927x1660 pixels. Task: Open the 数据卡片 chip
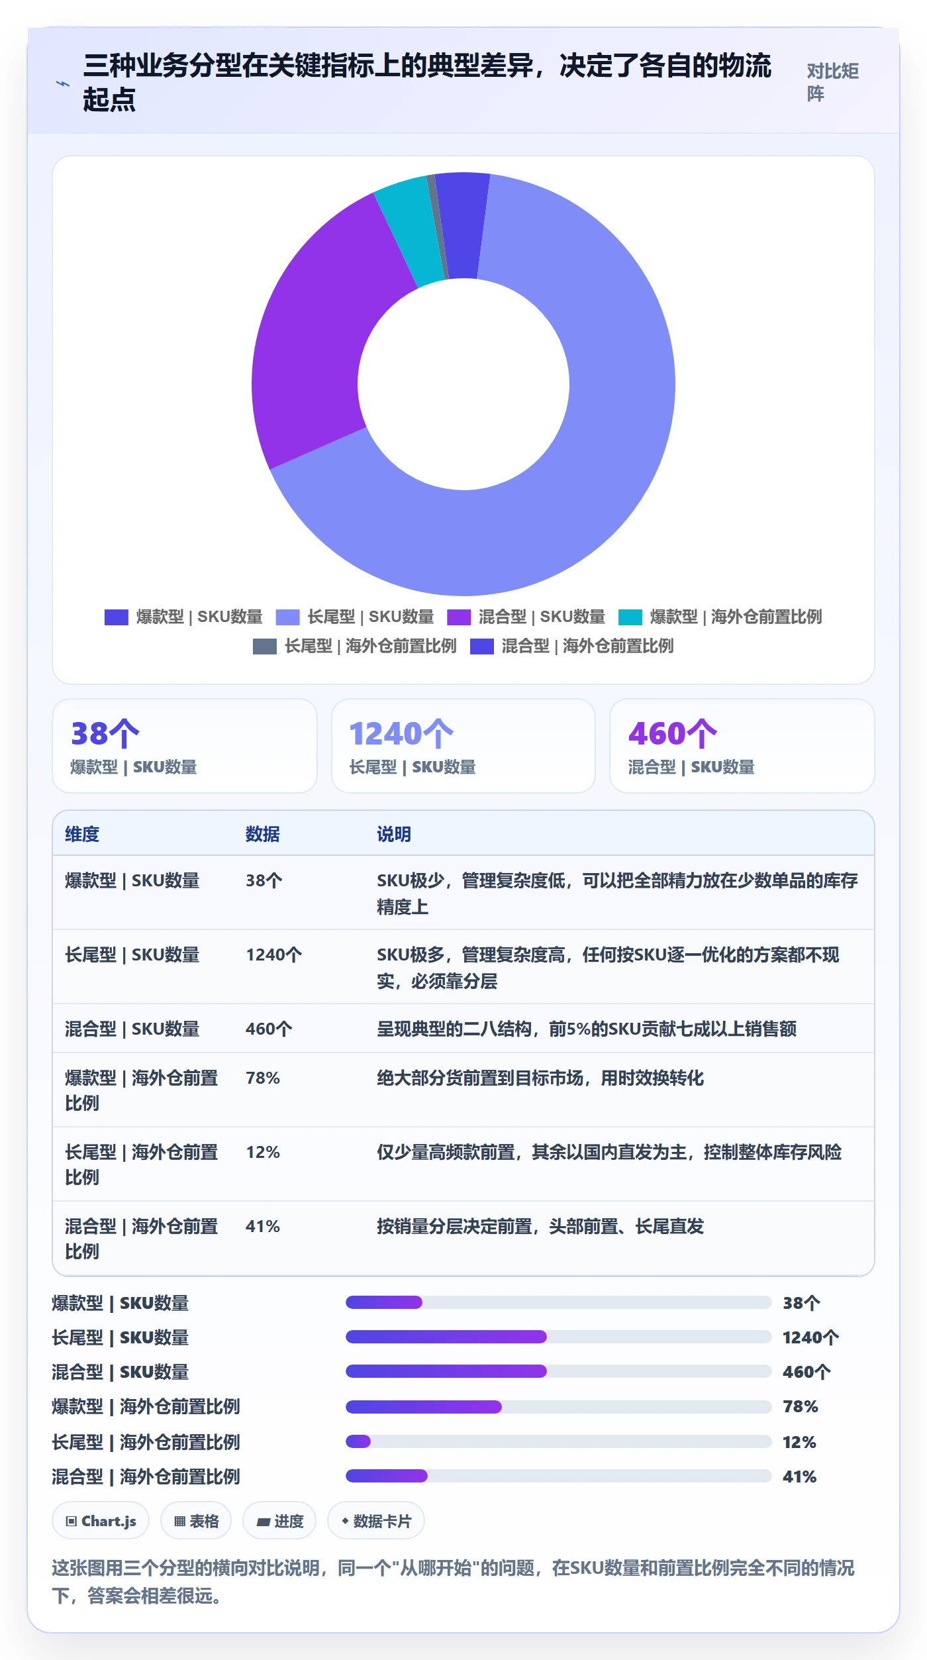tap(376, 1521)
